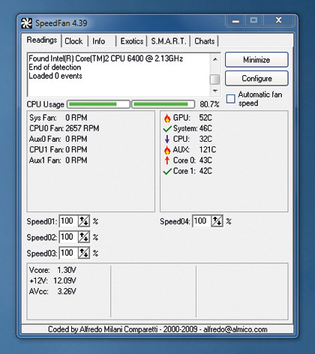
Task: Open the Exotics tab
Action: coord(132,41)
